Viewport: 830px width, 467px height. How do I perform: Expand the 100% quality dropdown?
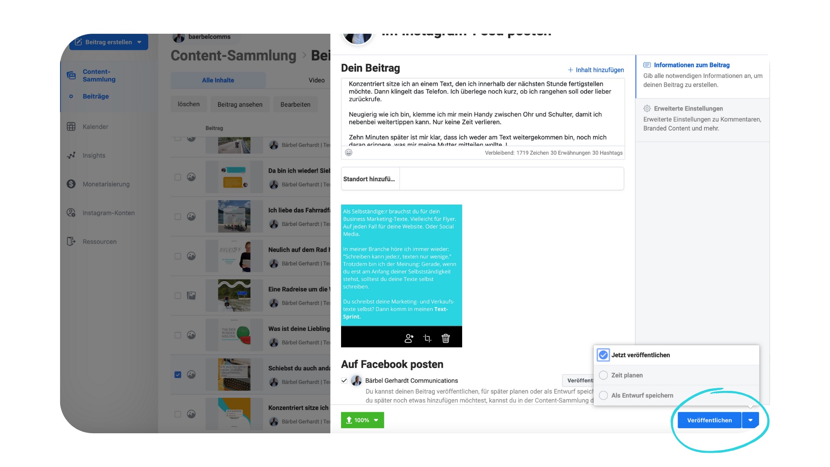[x=376, y=420]
